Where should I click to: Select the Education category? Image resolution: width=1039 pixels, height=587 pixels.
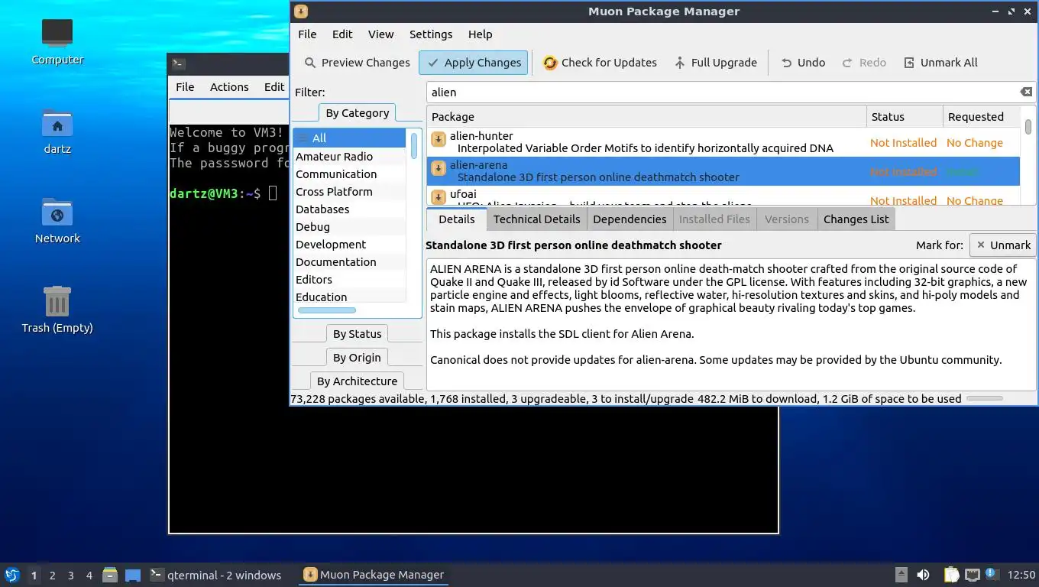[x=350, y=297]
